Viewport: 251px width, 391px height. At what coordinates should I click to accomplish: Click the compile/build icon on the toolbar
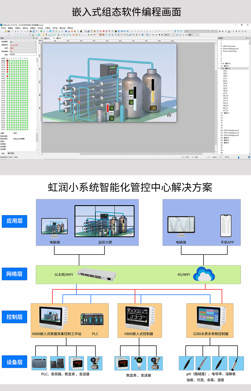pos(69,31)
